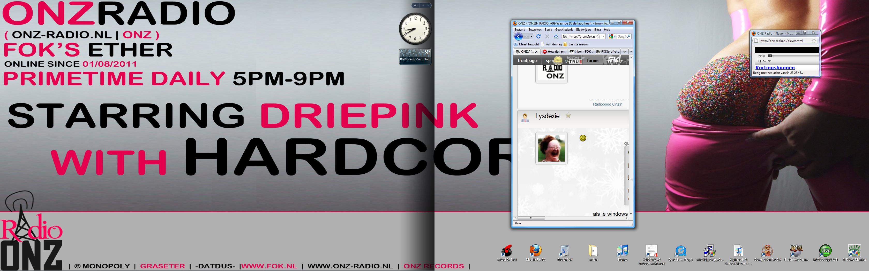Image resolution: width=869 pixels, height=271 pixels.
Task: Switch to the 'How do i pr...' tab
Action: (554, 52)
